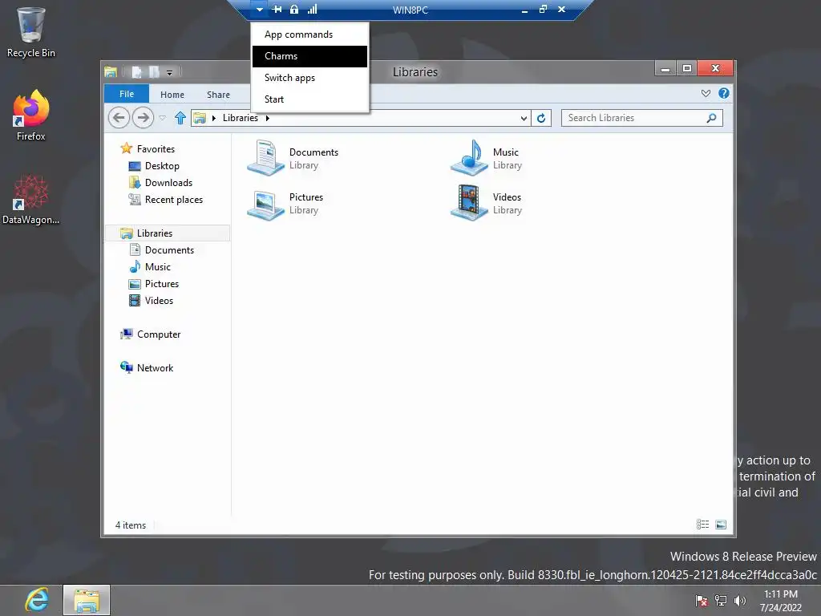Restore down the WIN8PC remote session
The image size is (821, 616).
pos(543,9)
